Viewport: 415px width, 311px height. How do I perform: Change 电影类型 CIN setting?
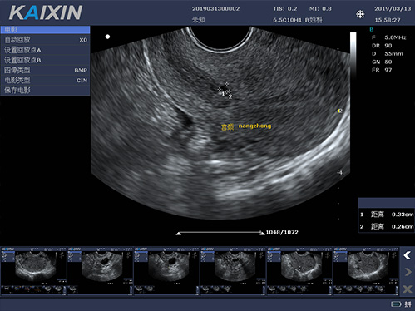[45, 80]
